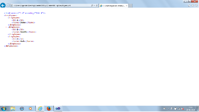This screenshot has height=112, width=199.
Task: Launch Firefox from the taskbar
Action: 49,109
